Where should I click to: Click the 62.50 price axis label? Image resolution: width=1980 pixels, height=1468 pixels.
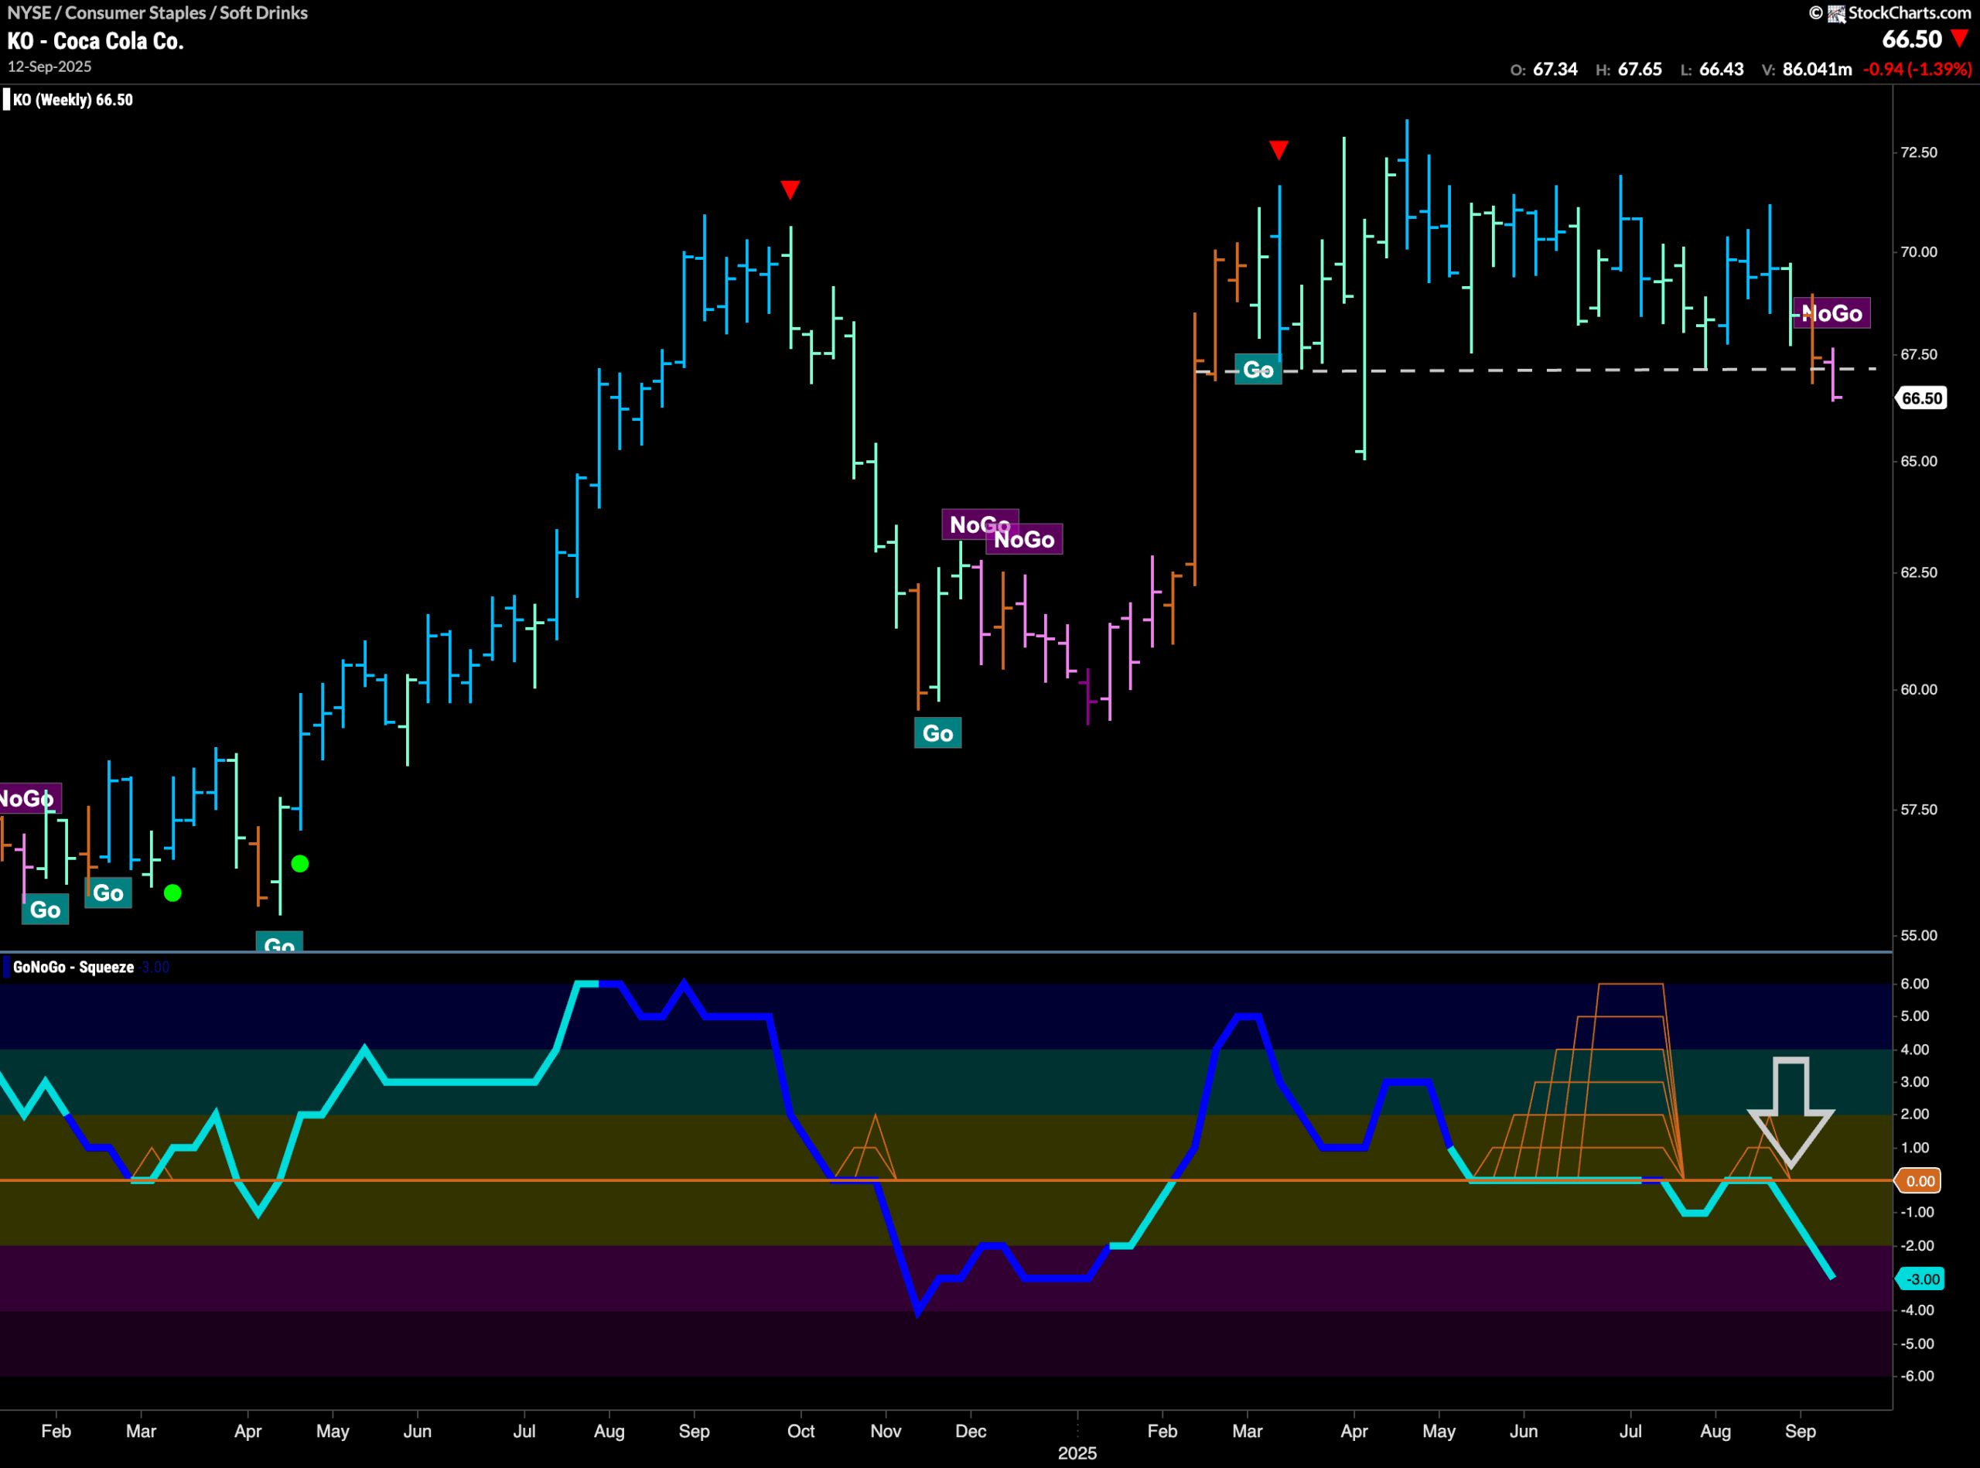pyautogui.click(x=1919, y=572)
